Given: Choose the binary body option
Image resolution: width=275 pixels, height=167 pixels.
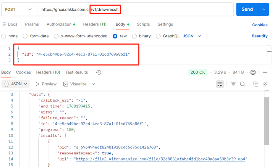Looking at the screenshot, I should point(134,36).
